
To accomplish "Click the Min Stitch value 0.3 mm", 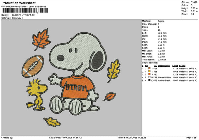I will pyautogui.click(x=162, y=54).
